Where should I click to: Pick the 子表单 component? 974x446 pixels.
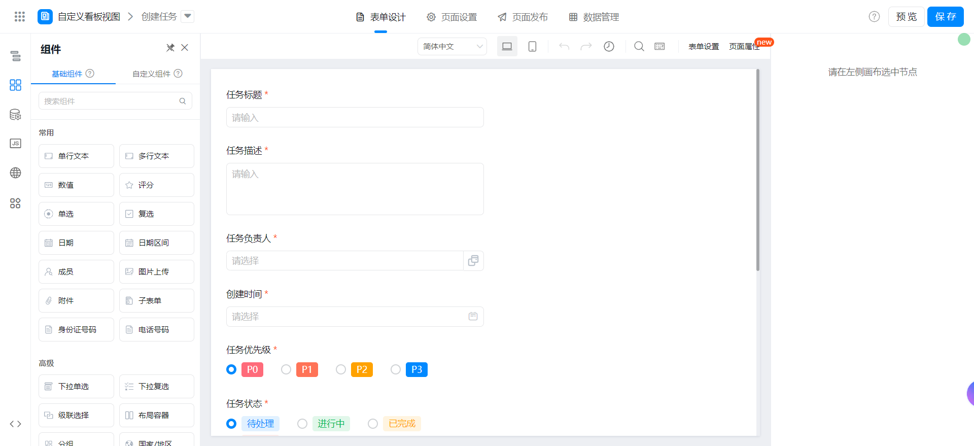(x=157, y=300)
